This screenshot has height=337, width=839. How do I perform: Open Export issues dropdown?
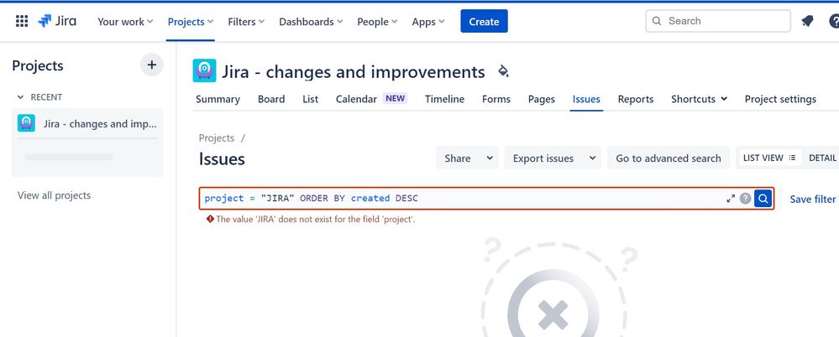coord(553,158)
